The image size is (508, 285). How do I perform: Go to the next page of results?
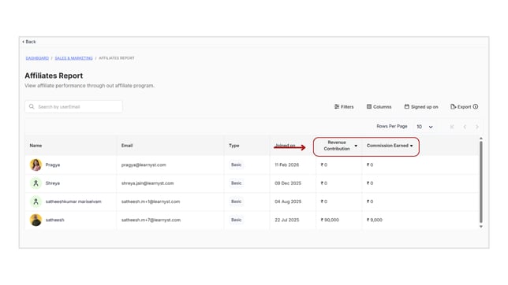pyautogui.click(x=477, y=127)
